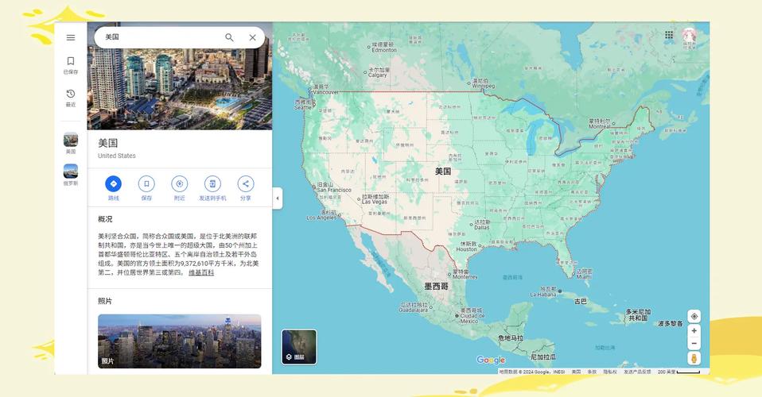This screenshot has width=762, height=397.
Task: Click the 墨西哥 country label on map
Action: click(437, 287)
